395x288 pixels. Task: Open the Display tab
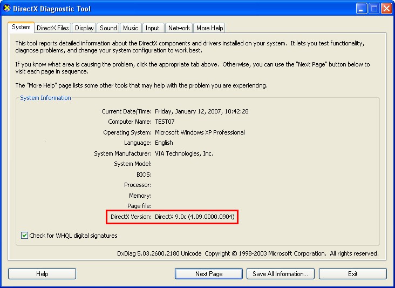click(x=84, y=28)
